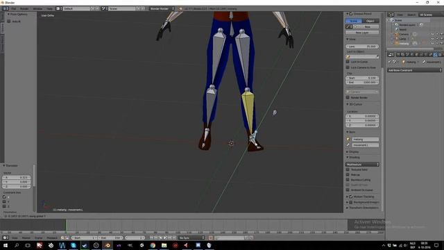Open Task View on the taskbar
Image resolution: width=444 pixels, height=250 pixels.
[28, 245]
